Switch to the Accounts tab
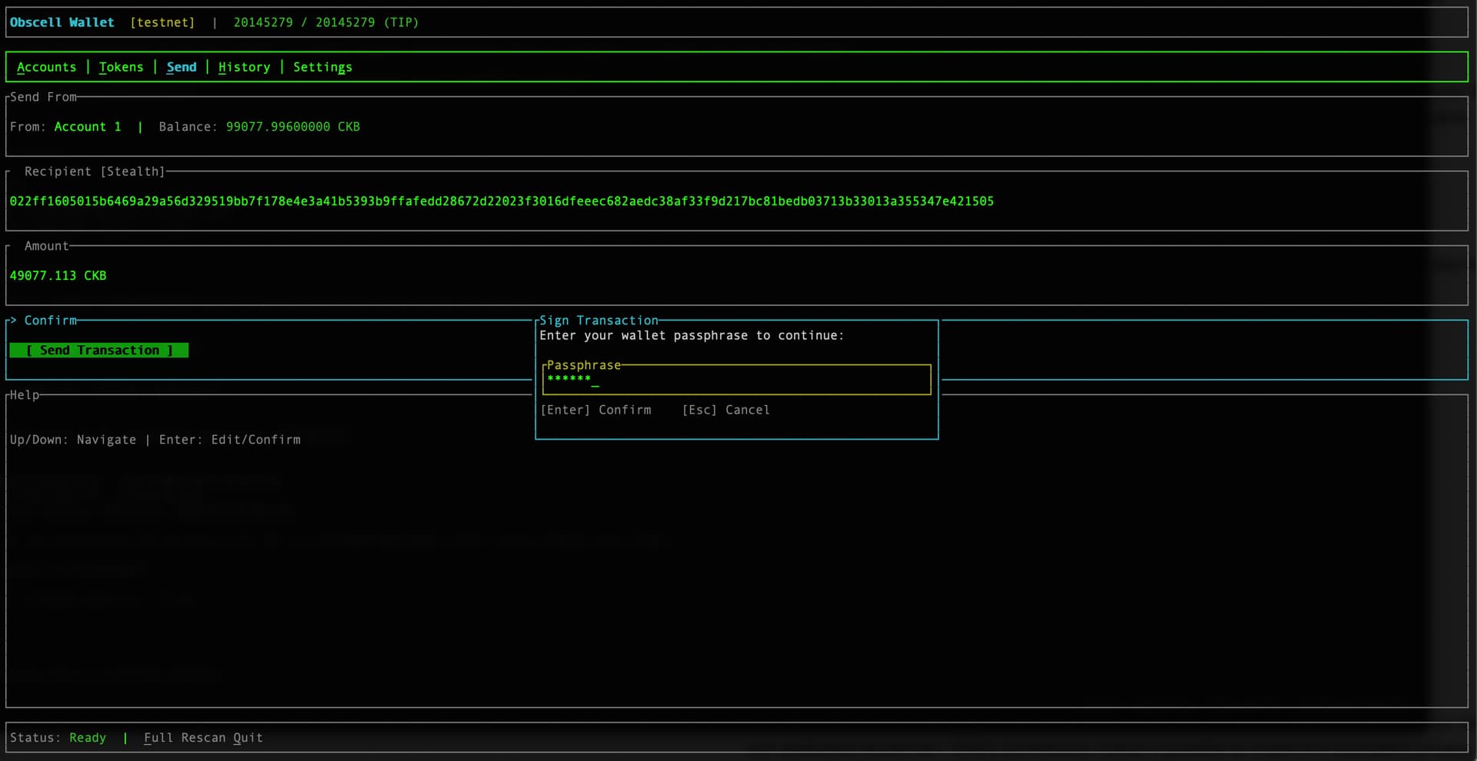 click(46, 68)
